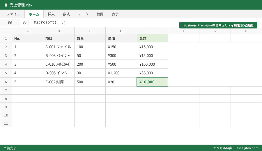Select the truncated B-003 バイン… cell

pyautogui.click(x=59, y=55)
